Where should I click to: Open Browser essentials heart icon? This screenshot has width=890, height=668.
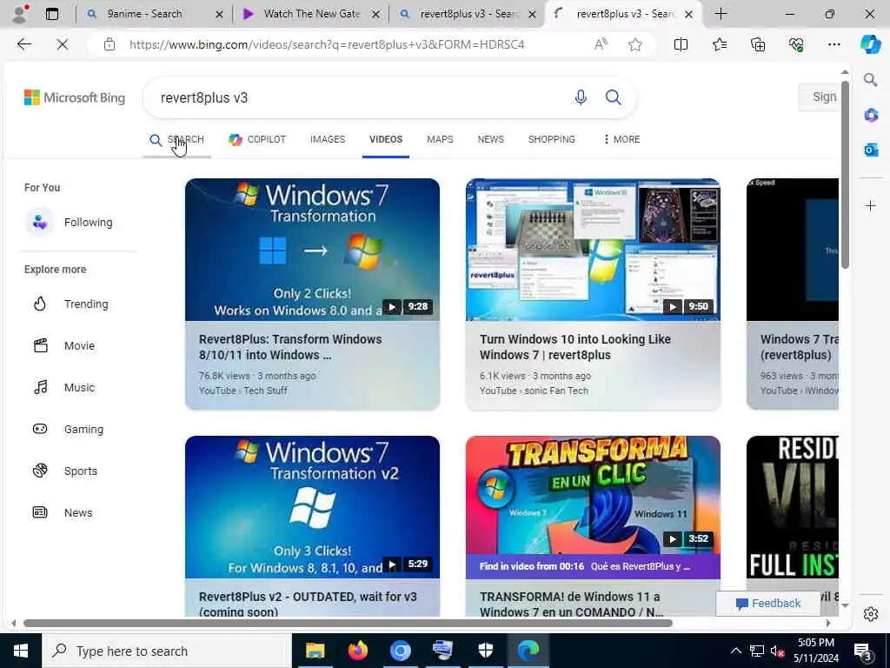[796, 44]
